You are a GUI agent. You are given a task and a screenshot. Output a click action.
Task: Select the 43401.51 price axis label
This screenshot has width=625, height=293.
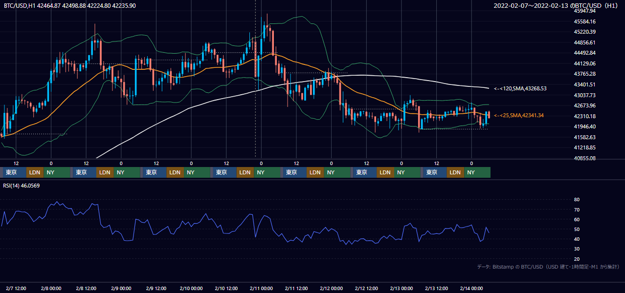click(585, 84)
